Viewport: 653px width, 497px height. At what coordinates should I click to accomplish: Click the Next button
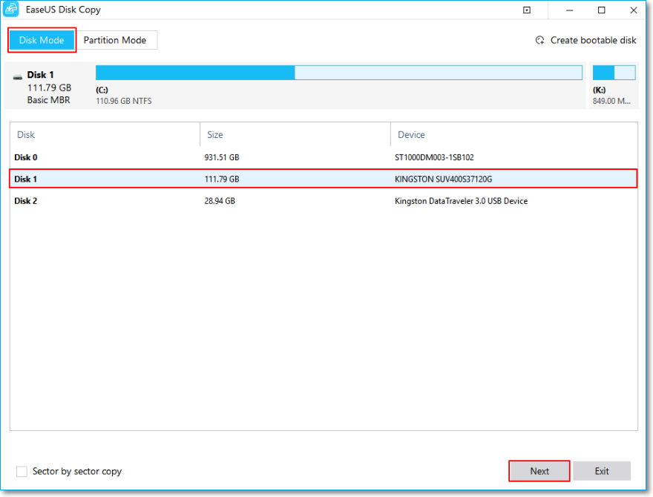(x=539, y=471)
